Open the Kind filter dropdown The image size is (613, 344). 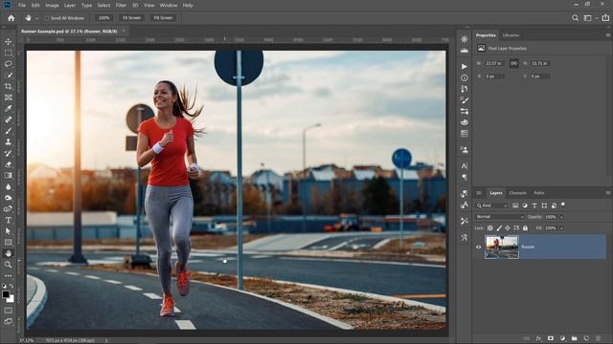[x=491, y=205]
